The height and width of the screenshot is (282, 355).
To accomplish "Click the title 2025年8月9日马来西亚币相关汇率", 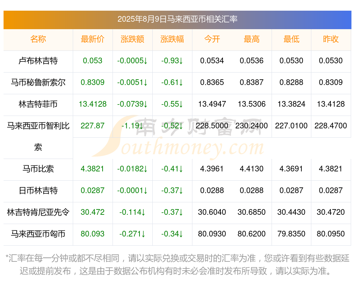I will (x=177, y=19).
